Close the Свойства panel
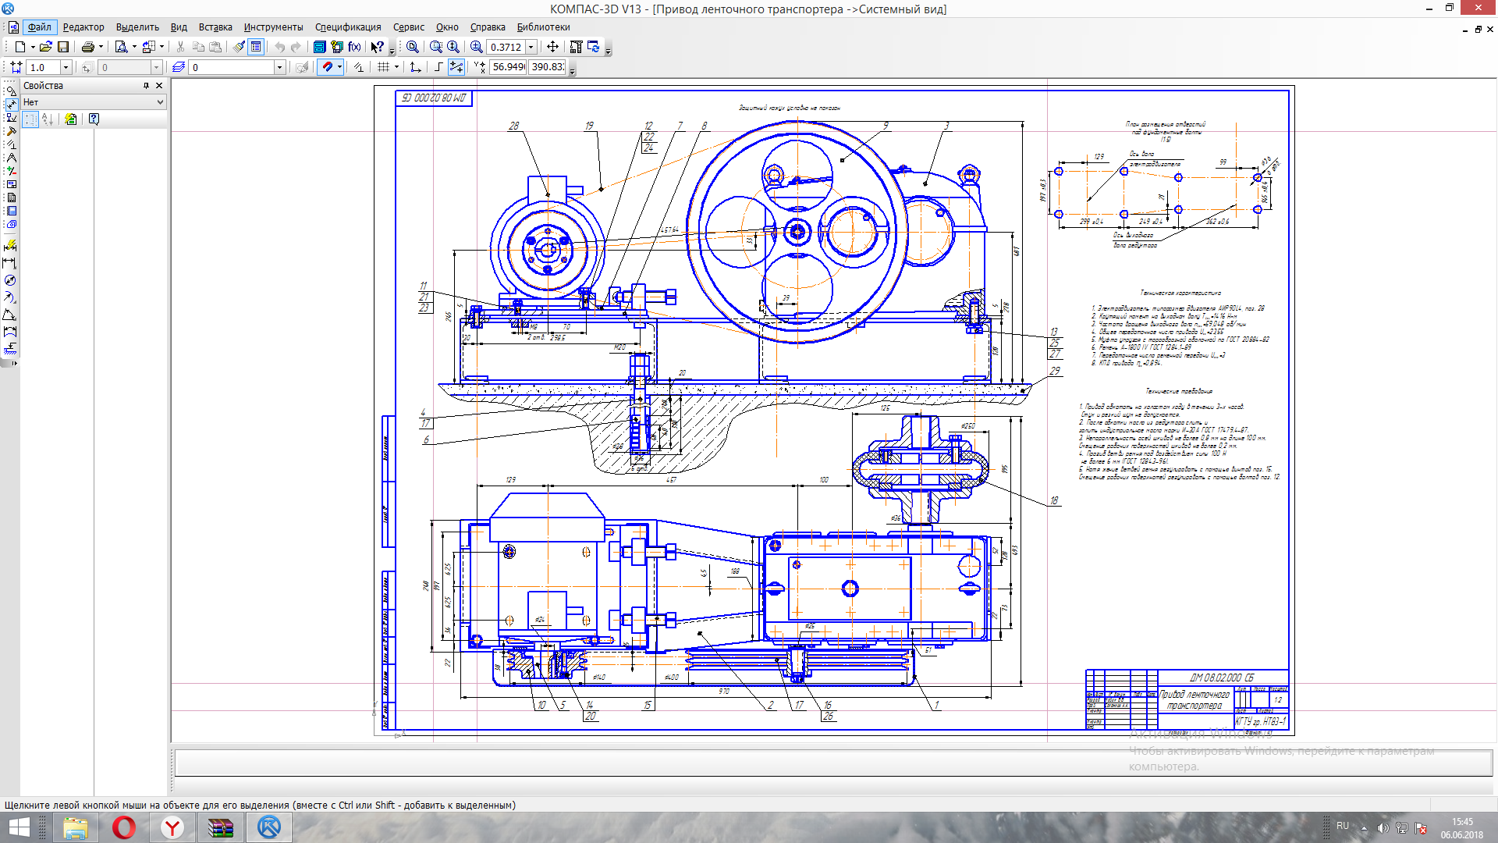The image size is (1498, 843). click(159, 86)
